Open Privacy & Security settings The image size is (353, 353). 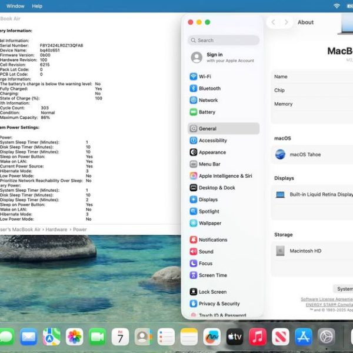pyautogui.click(x=219, y=304)
